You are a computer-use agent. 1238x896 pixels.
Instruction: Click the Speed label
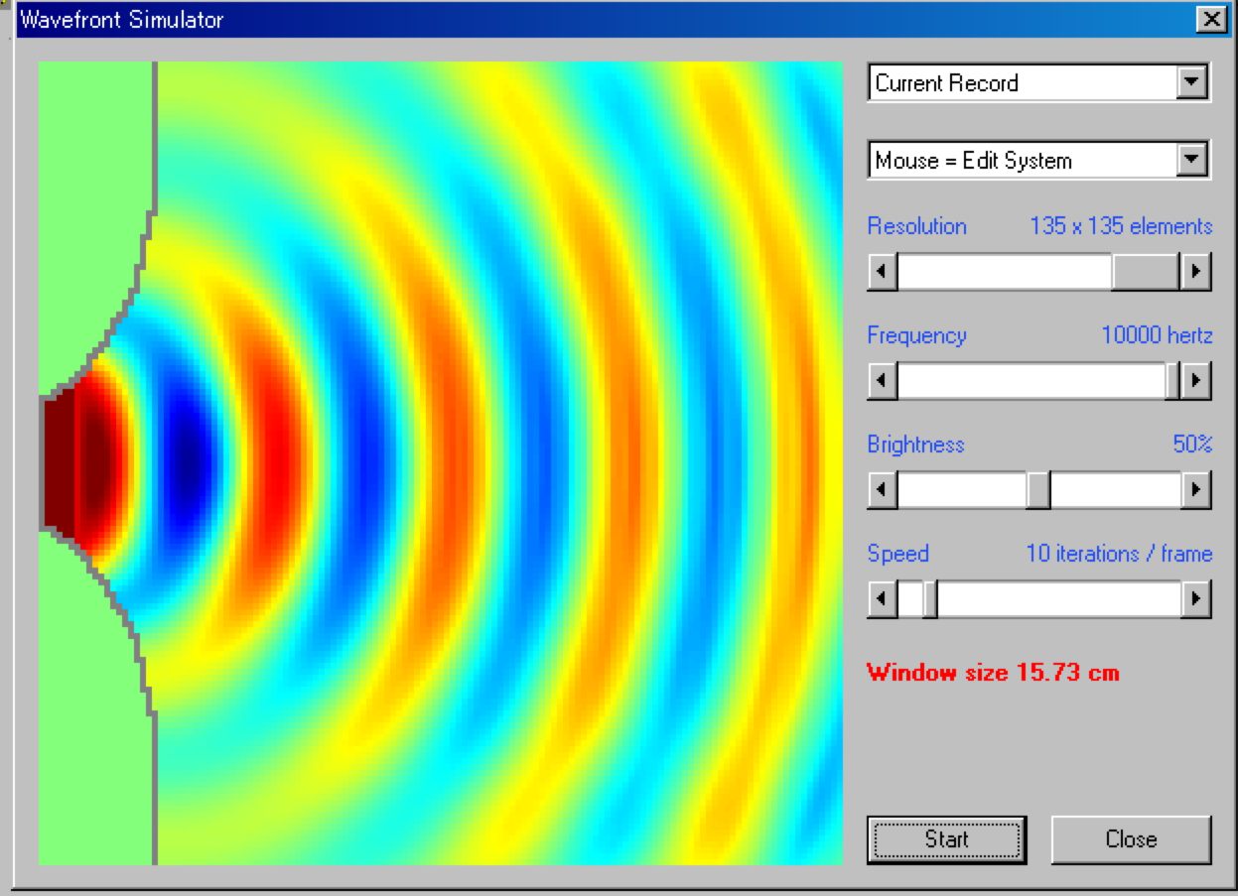point(898,554)
